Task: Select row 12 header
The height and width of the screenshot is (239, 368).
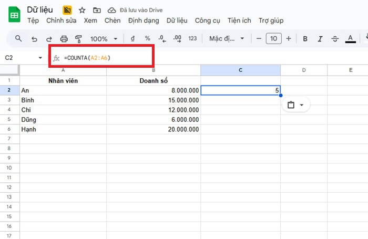Action: pyautogui.click(x=9, y=187)
